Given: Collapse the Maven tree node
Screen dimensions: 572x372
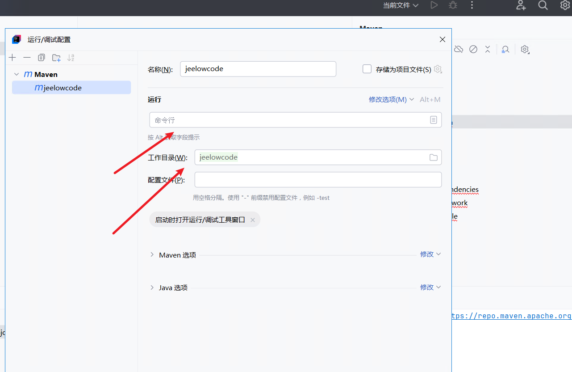Looking at the screenshot, I should click(x=17, y=74).
